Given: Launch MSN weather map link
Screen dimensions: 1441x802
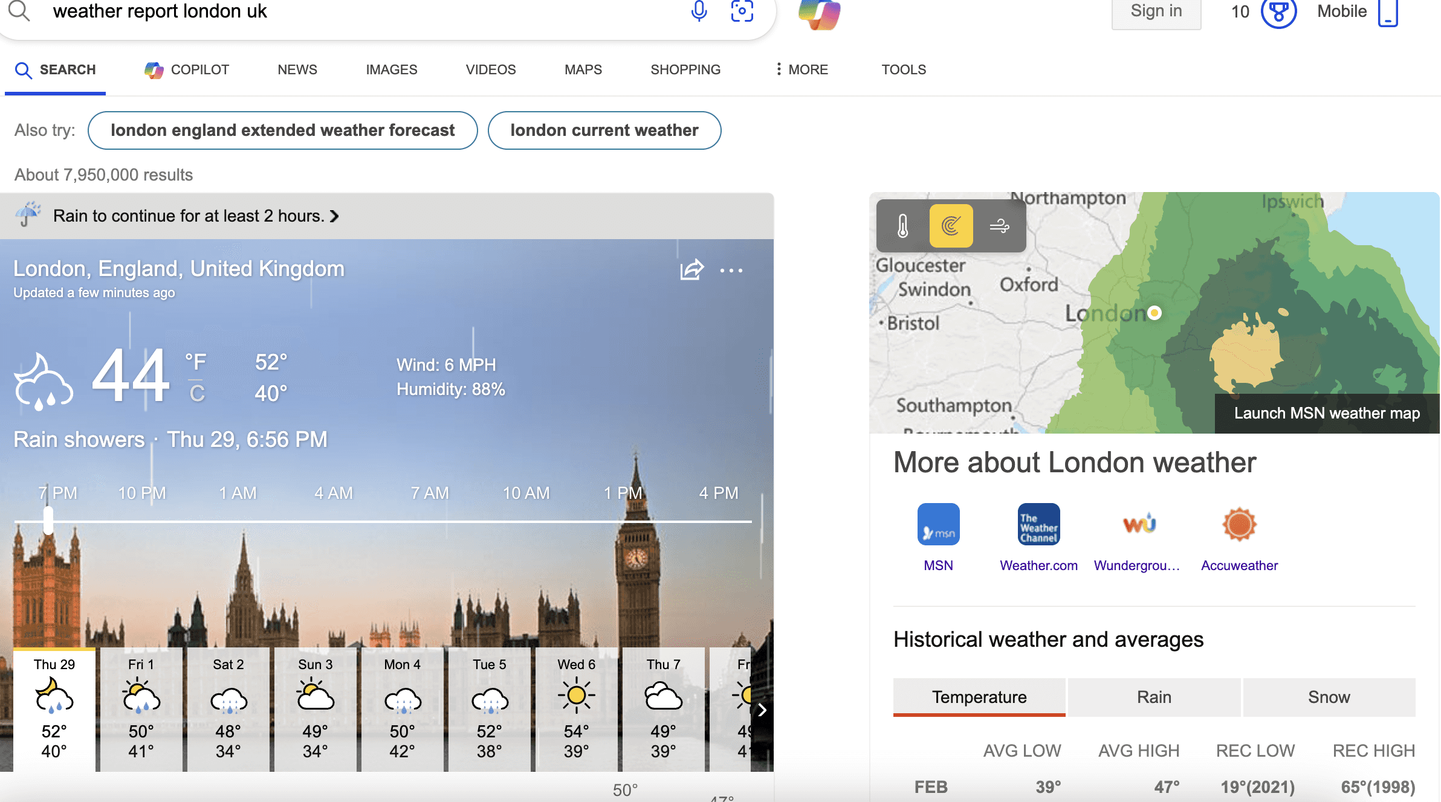Looking at the screenshot, I should (1327, 414).
